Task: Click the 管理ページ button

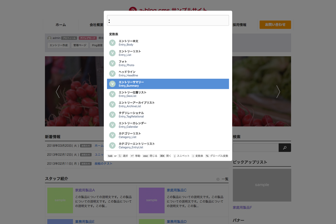Action: 80,45
